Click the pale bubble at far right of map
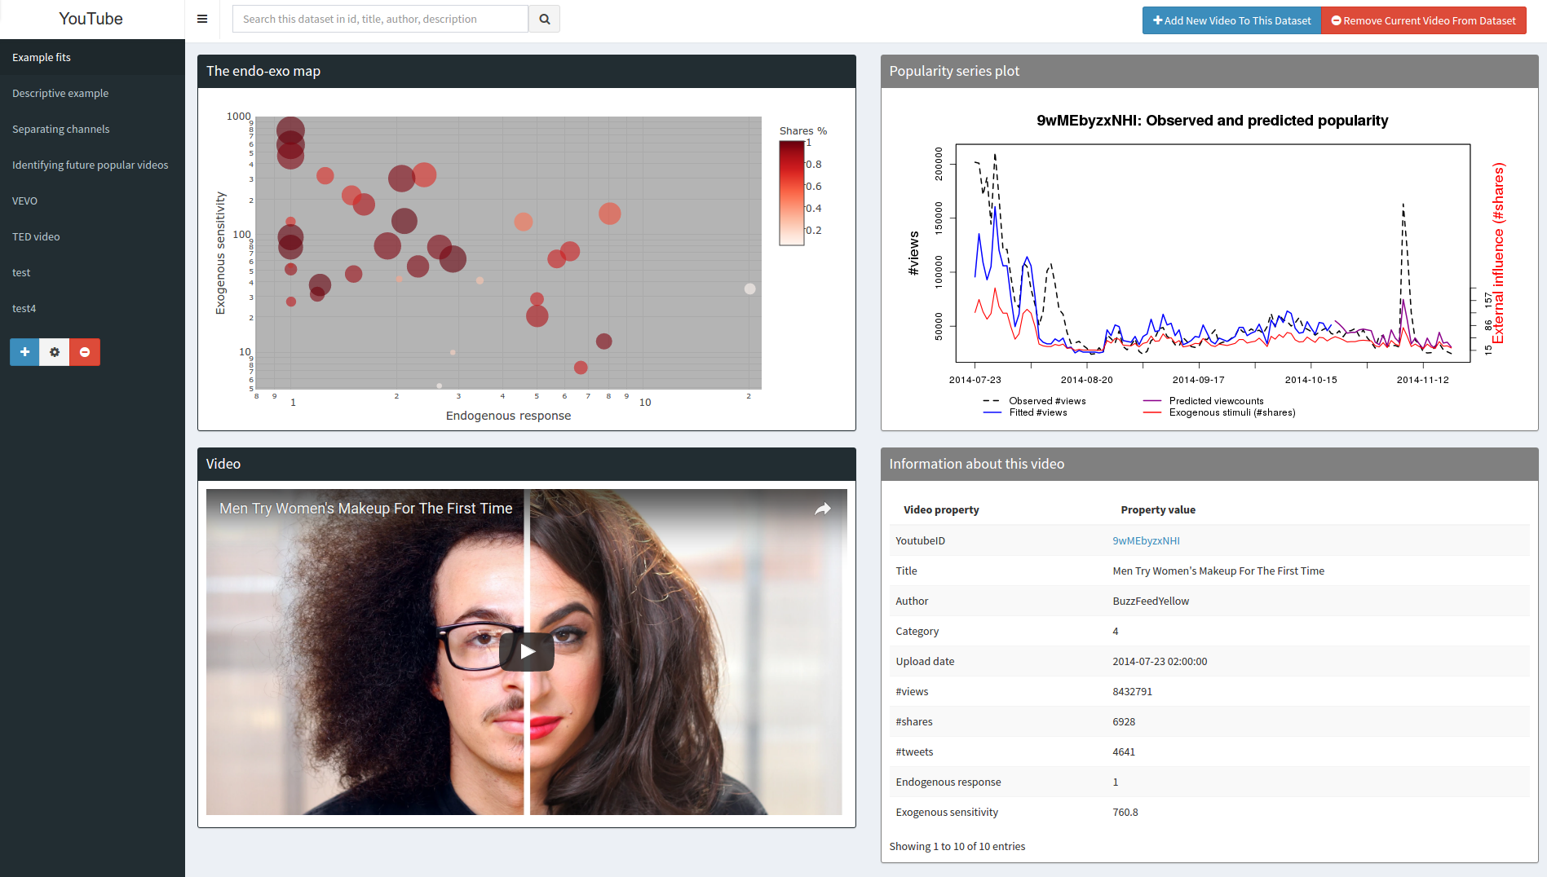 pos(749,289)
